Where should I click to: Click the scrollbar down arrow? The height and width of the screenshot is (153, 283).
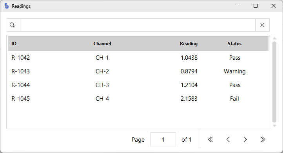click(x=274, y=126)
